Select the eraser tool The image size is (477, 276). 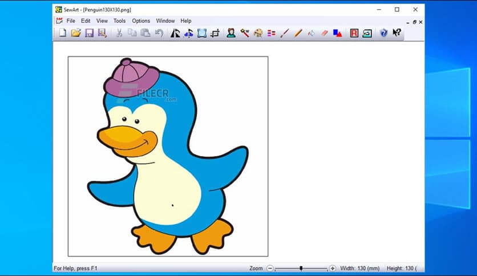(x=325, y=33)
